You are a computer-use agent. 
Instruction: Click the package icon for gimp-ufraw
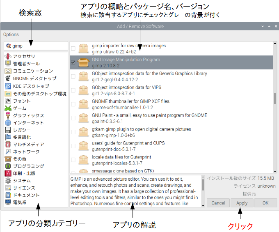83,48
